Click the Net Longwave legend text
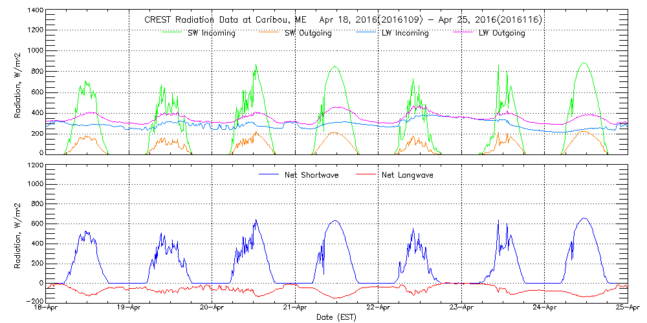647x323 pixels. (404, 174)
